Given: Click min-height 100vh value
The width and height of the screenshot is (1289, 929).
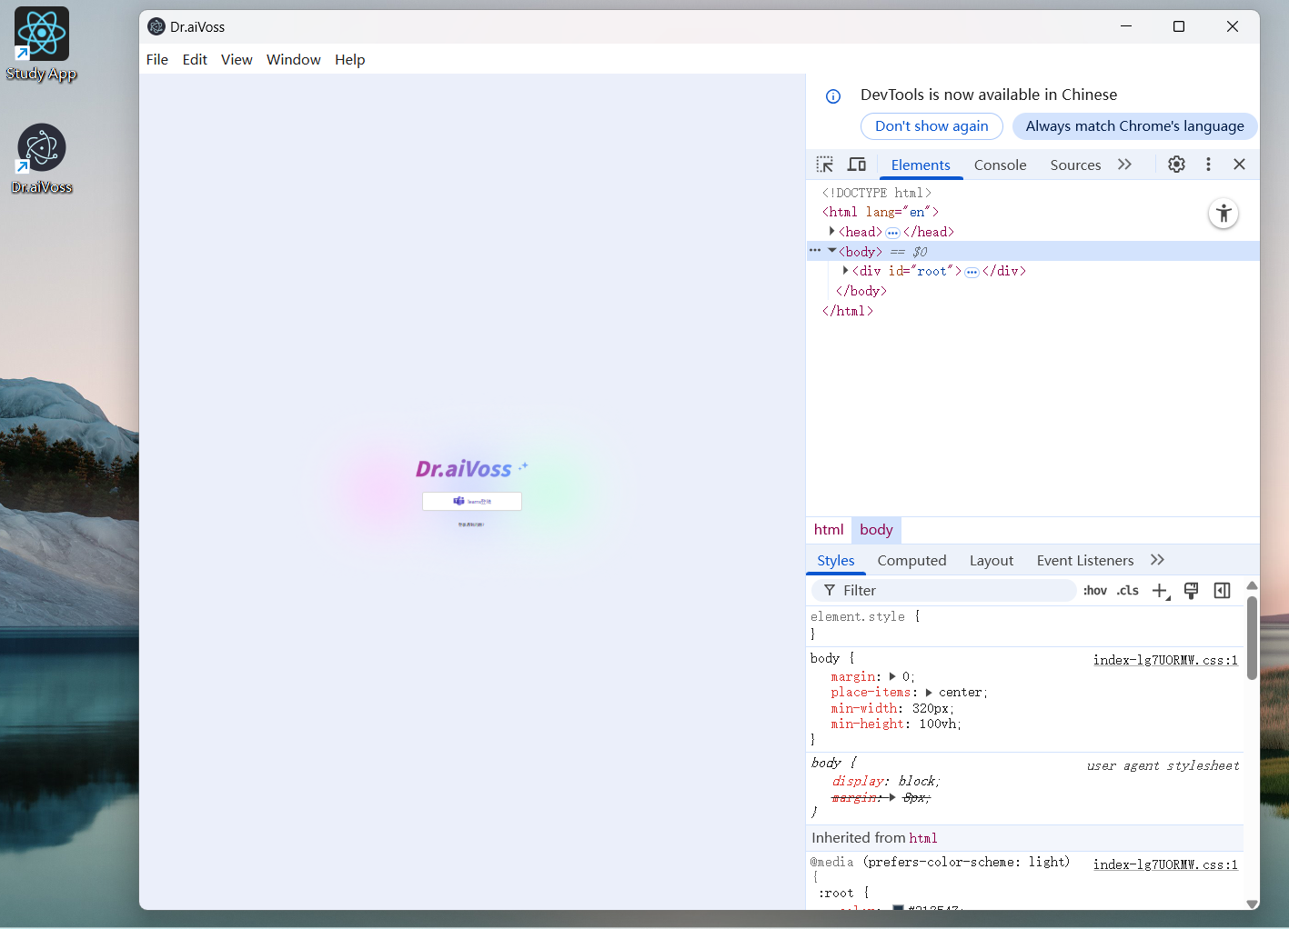Looking at the screenshot, I should pyautogui.click(x=938, y=724).
